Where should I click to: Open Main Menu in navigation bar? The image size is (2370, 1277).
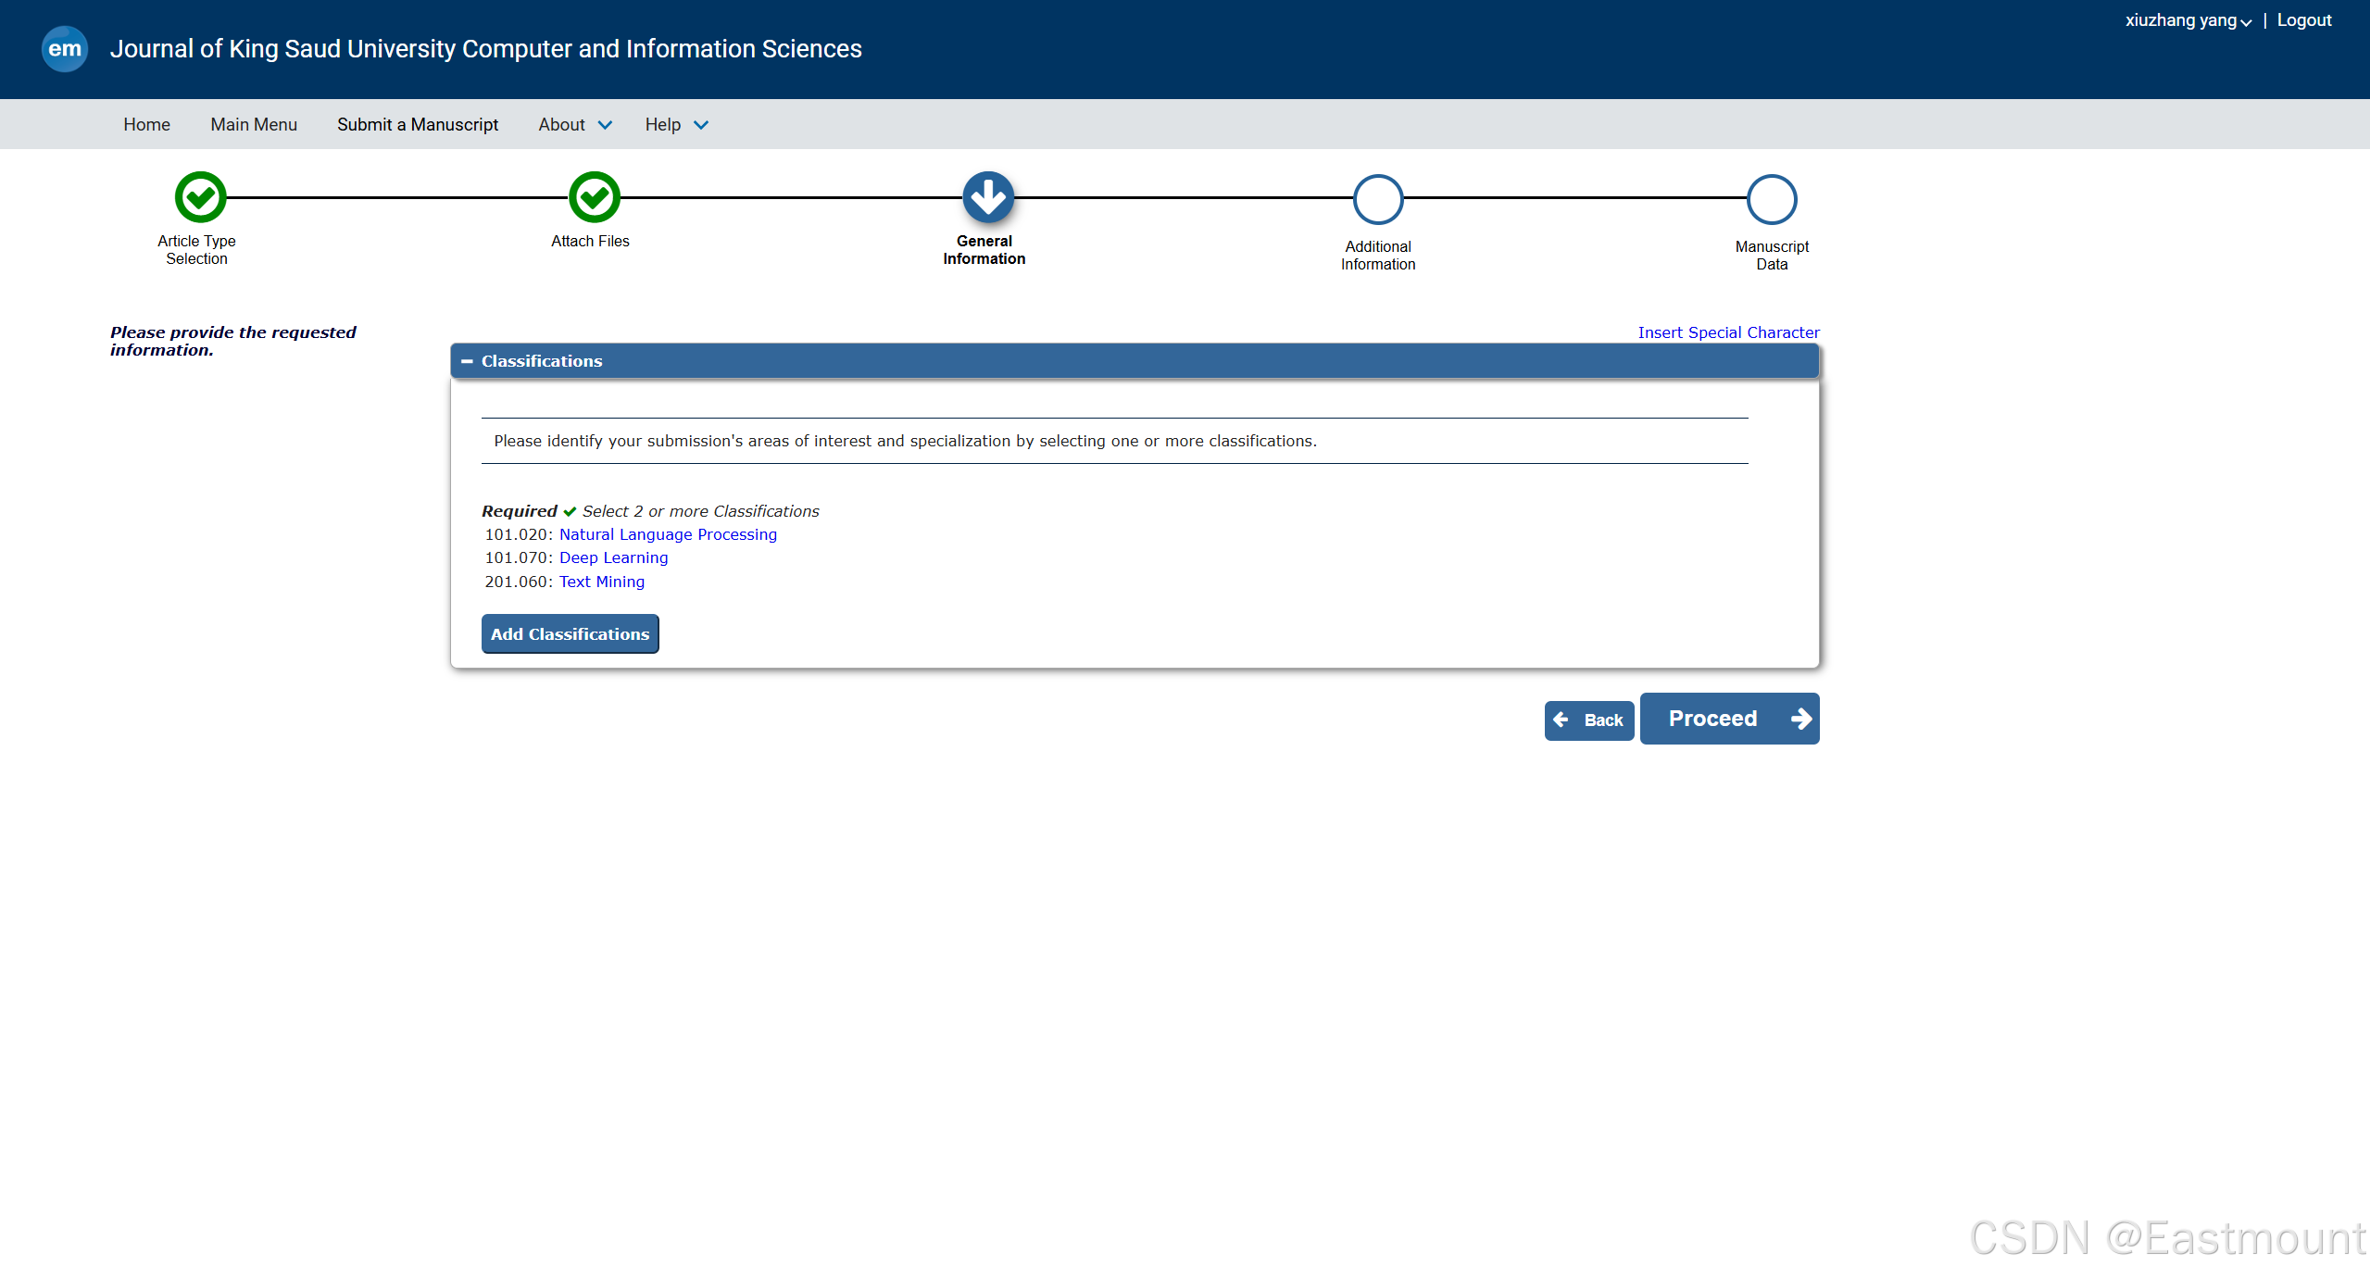point(253,124)
